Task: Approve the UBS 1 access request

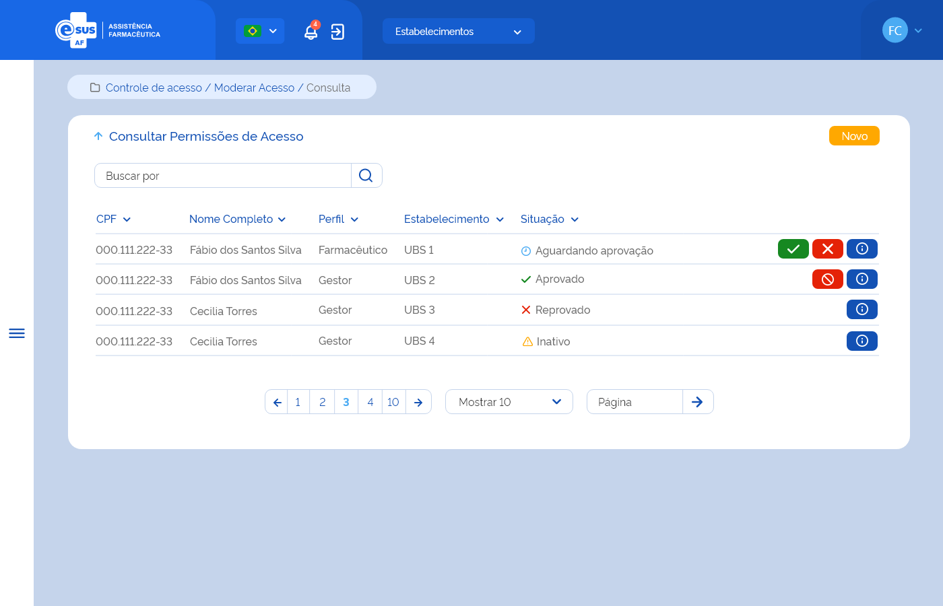Action: click(793, 249)
